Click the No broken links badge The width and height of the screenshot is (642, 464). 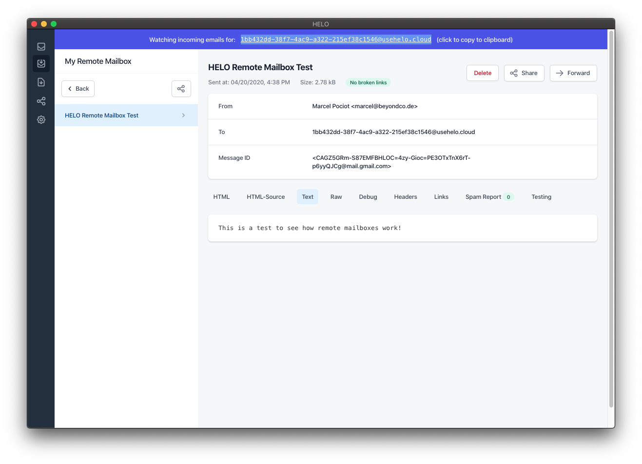(x=368, y=82)
